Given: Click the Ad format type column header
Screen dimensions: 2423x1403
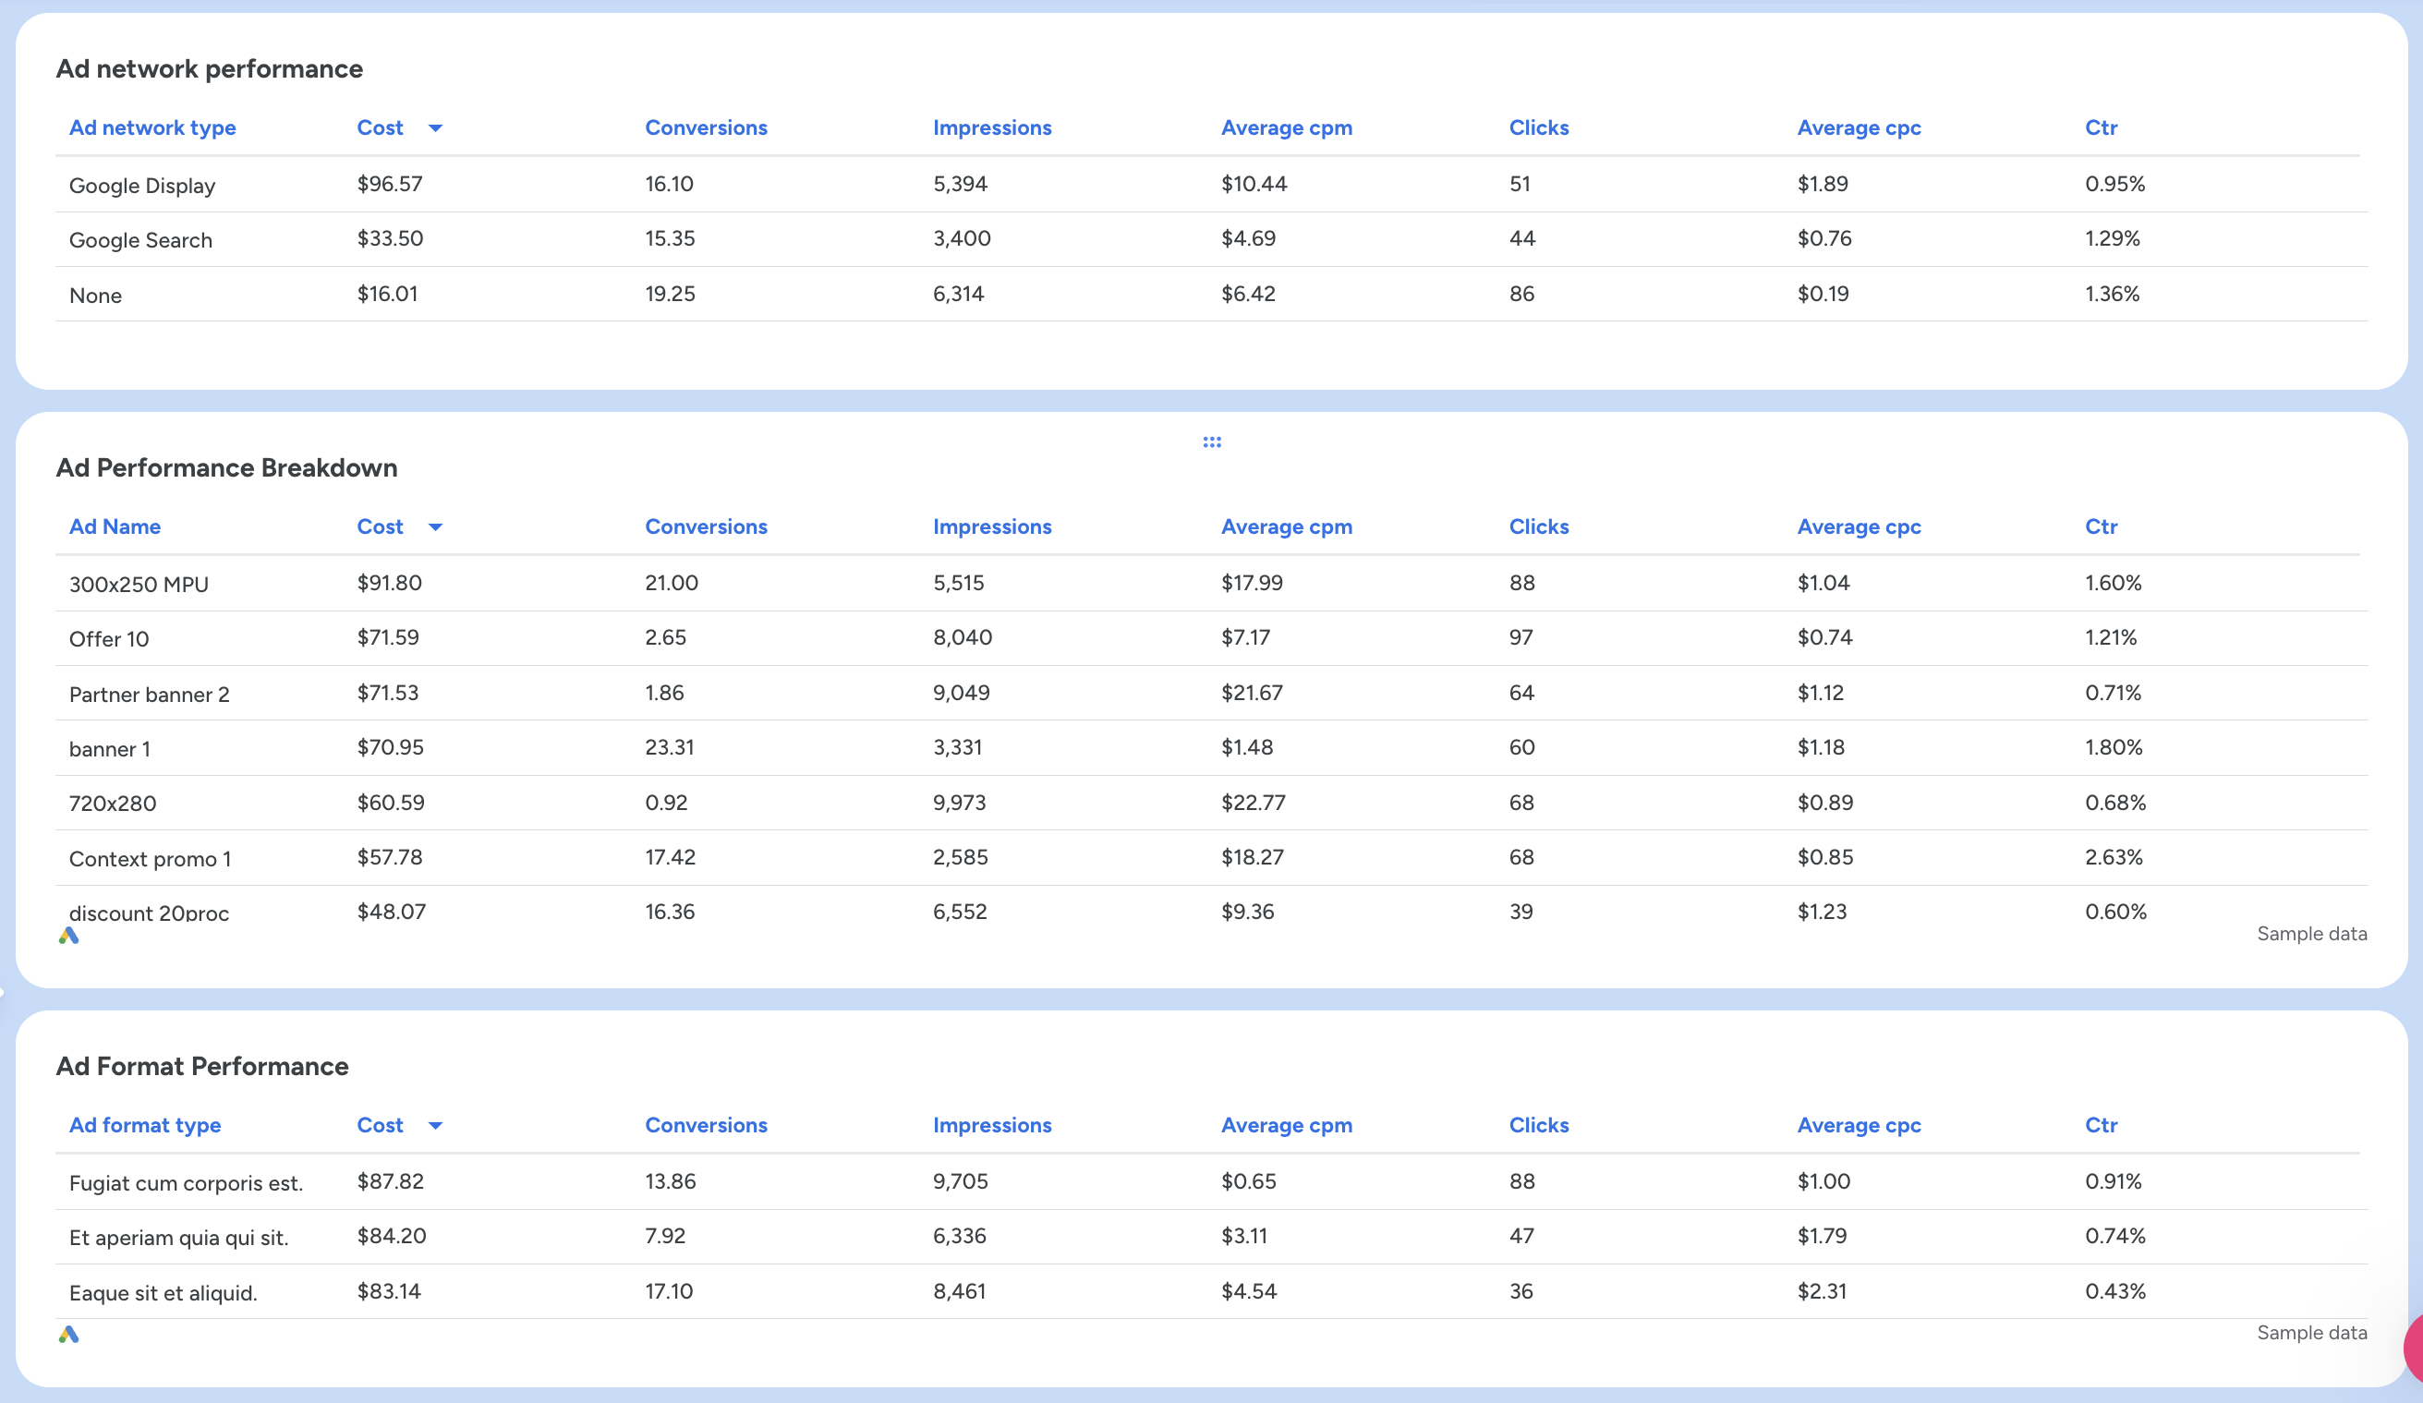Looking at the screenshot, I should (145, 1125).
